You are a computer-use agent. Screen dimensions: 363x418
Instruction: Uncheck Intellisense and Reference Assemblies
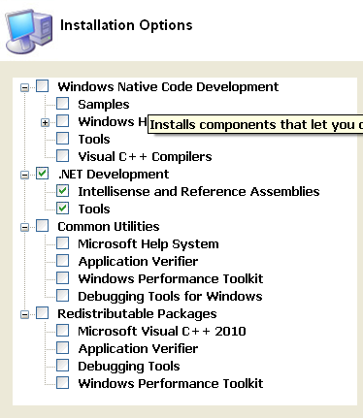(62, 191)
